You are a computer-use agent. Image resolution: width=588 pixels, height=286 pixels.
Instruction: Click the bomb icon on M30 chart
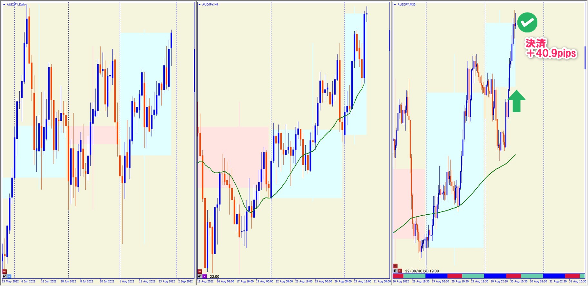(395, 271)
